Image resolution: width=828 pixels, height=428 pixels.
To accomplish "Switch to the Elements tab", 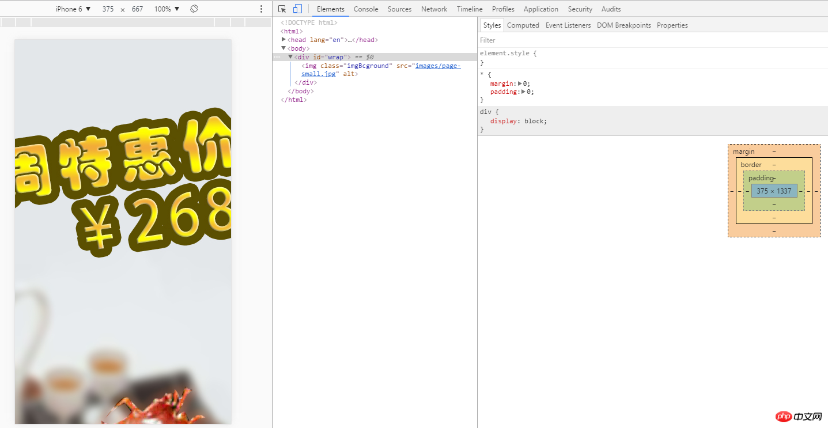I will click(x=331, y=9).
